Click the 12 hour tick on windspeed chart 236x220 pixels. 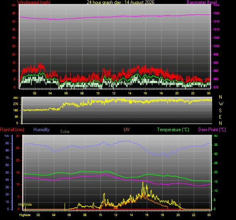click(x=114, y=93)
